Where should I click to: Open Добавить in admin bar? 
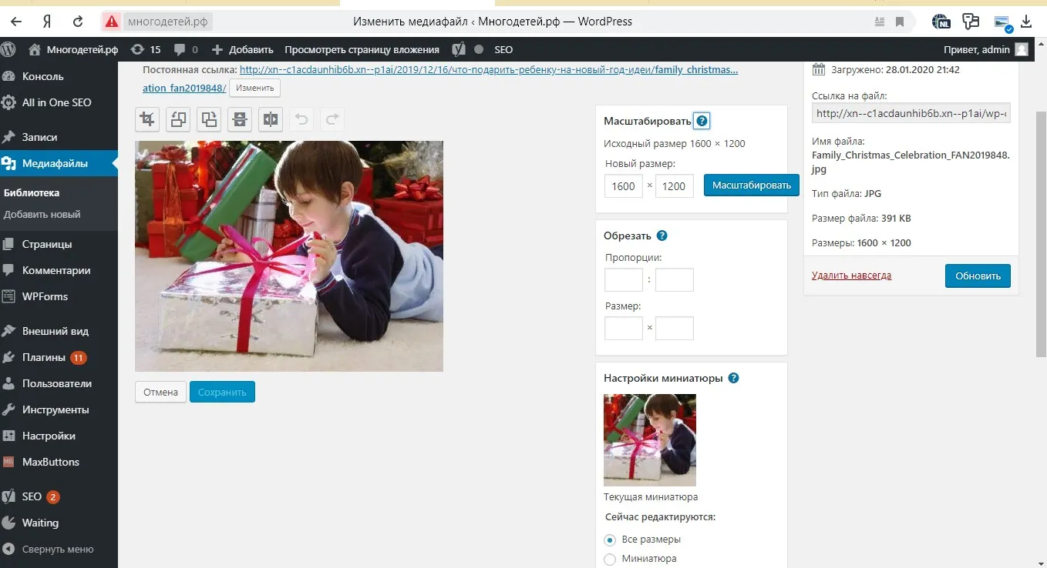tap(242, 49)
